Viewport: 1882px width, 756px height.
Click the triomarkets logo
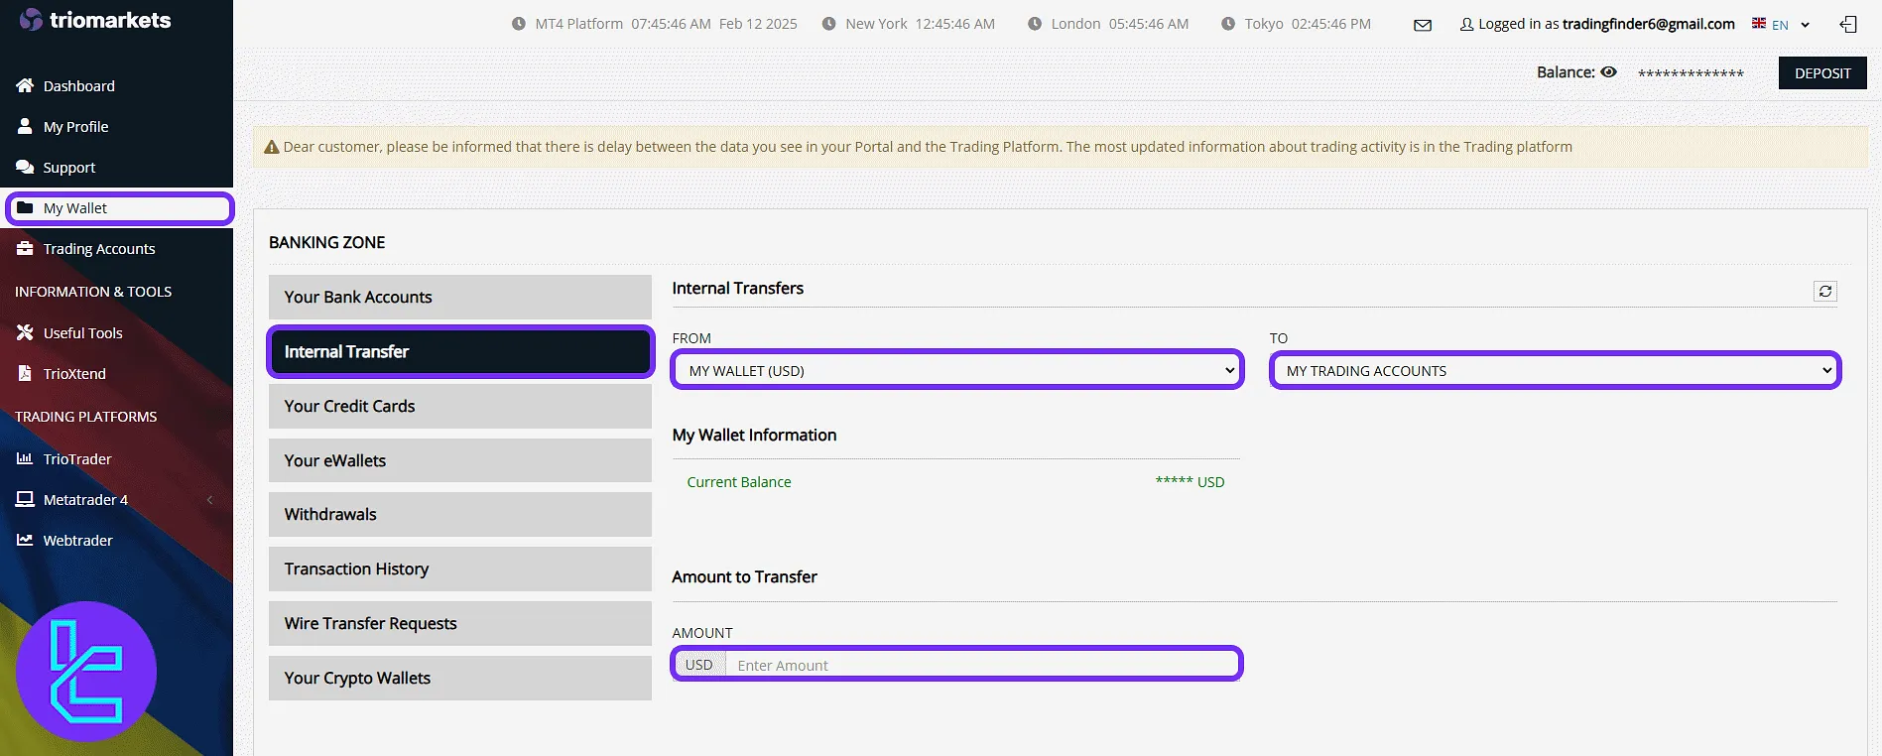coord(94,20)
